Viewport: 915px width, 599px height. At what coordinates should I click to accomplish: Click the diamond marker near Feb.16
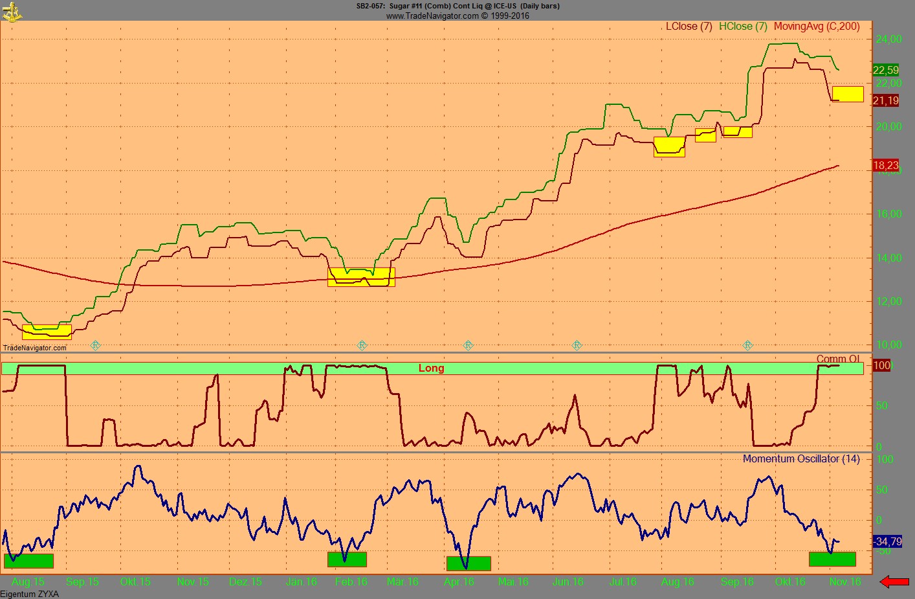362,345
